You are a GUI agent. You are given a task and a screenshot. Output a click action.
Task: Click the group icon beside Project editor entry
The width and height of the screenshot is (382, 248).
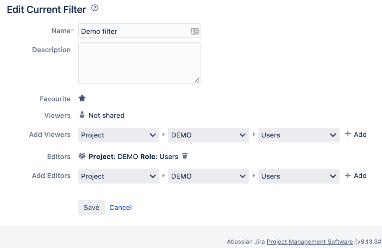(x=82, y=156)
